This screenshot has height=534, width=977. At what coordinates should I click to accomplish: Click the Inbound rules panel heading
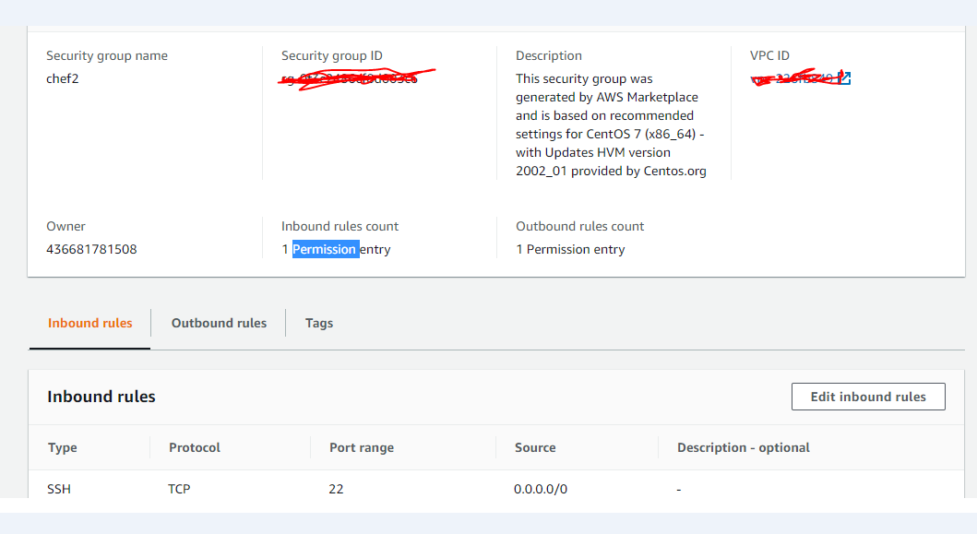tap(101, 396)
